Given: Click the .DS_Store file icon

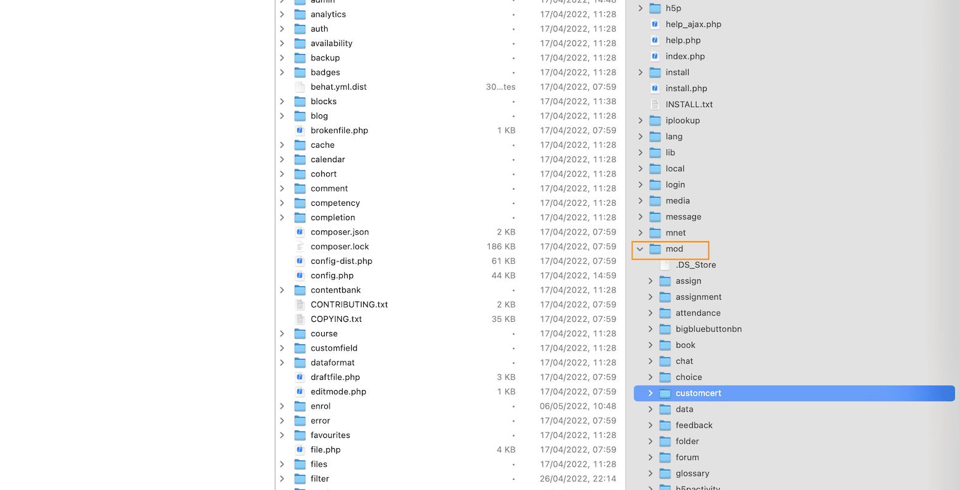Looking at the screenshot, I should pyautogui.click(x=665, y=265).
